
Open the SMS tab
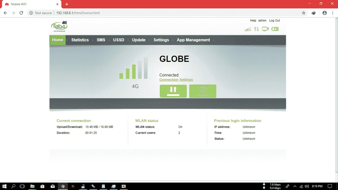pyautogui.click(x=101, y=40)
